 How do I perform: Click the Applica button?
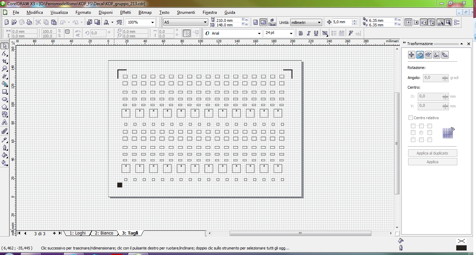click(432, 162)
